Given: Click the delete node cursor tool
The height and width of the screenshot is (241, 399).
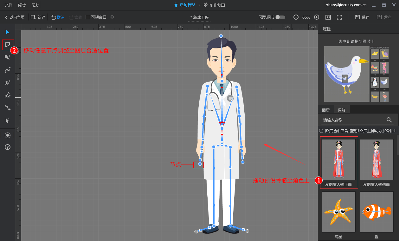Looking at the screenshot, I should (8, 120).
